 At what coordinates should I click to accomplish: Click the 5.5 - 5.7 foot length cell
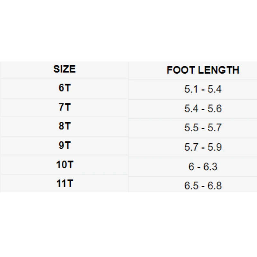(203, 128)
